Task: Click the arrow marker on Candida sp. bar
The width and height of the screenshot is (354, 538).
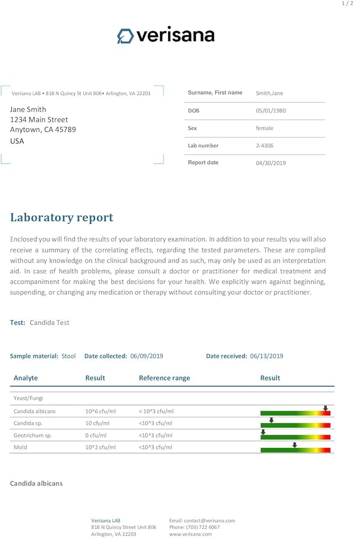Action: (271, 420)
